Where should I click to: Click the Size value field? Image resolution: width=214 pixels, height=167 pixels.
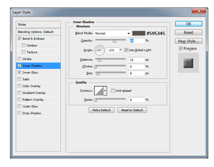coord(136,73)
